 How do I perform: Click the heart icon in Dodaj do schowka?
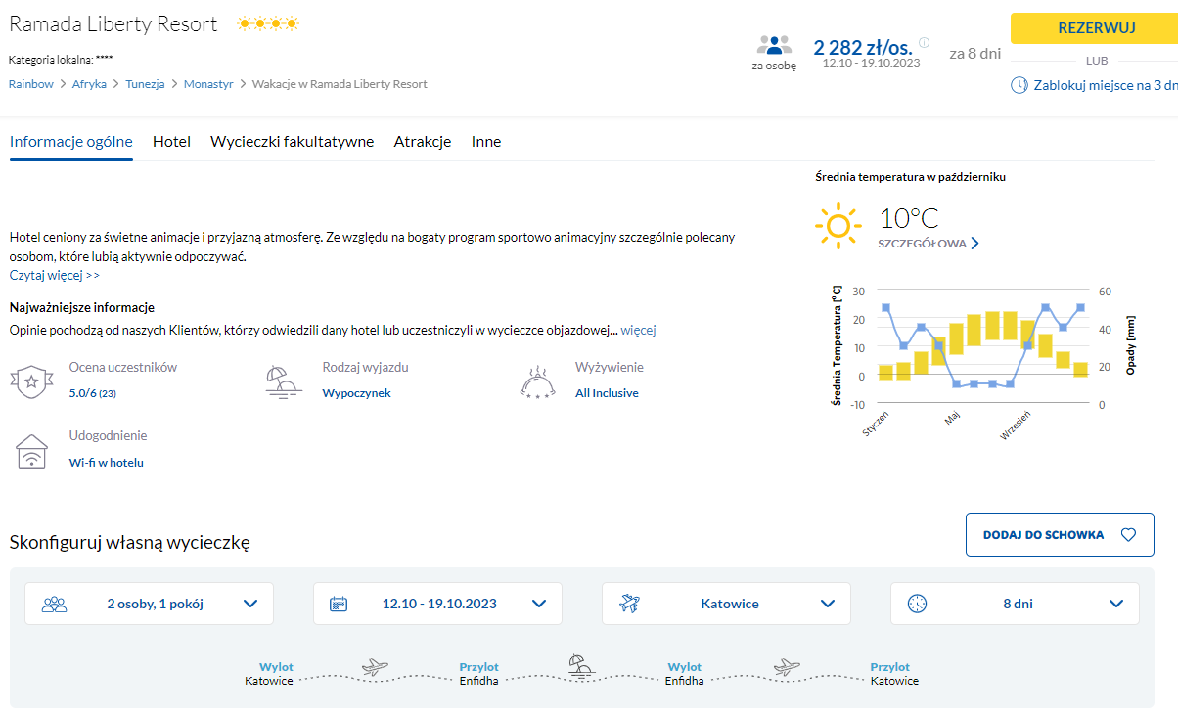(1128, 535)
